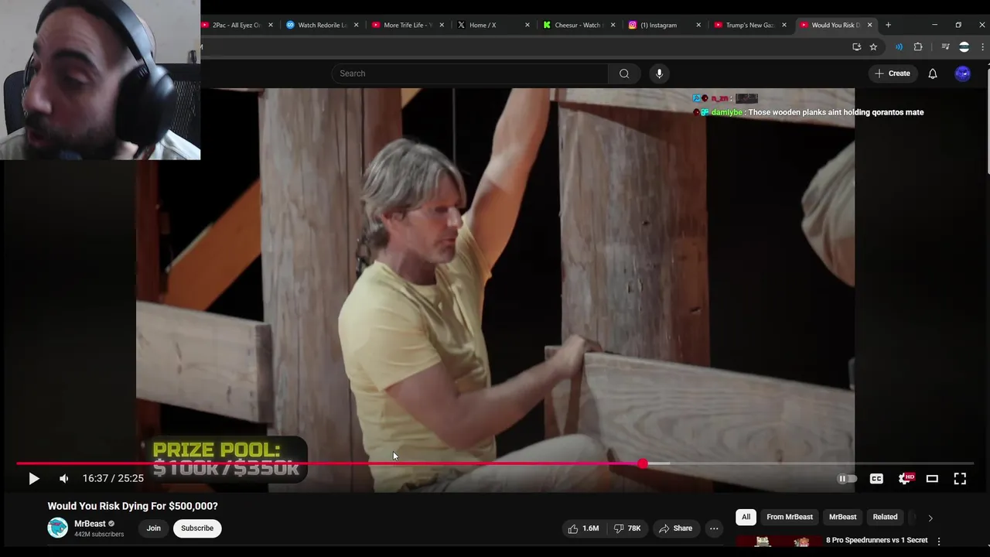Close the Instagram browser tab
The image size is (990, 557).
click(x=698, y=25)
